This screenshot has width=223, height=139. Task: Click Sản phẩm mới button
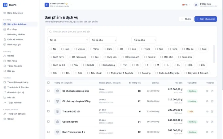pos(206,19)
